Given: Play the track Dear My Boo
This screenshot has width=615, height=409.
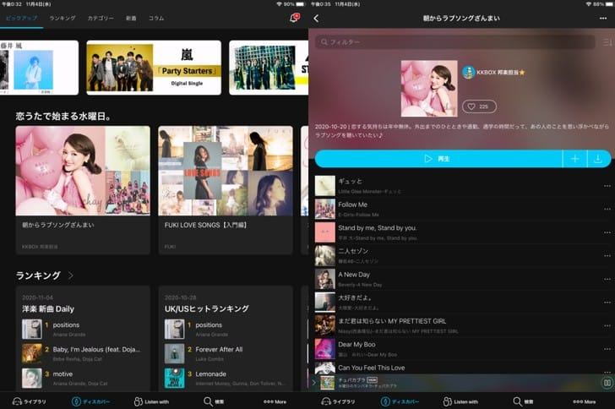Looking at the screenshot, I should [x=457, y=349].
